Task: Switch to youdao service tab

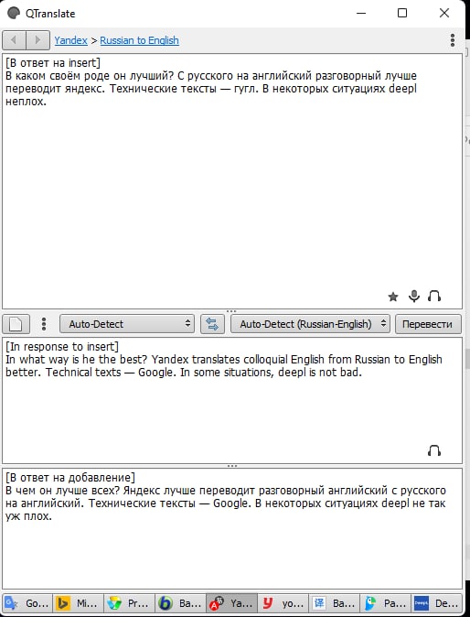Action: 283,603
